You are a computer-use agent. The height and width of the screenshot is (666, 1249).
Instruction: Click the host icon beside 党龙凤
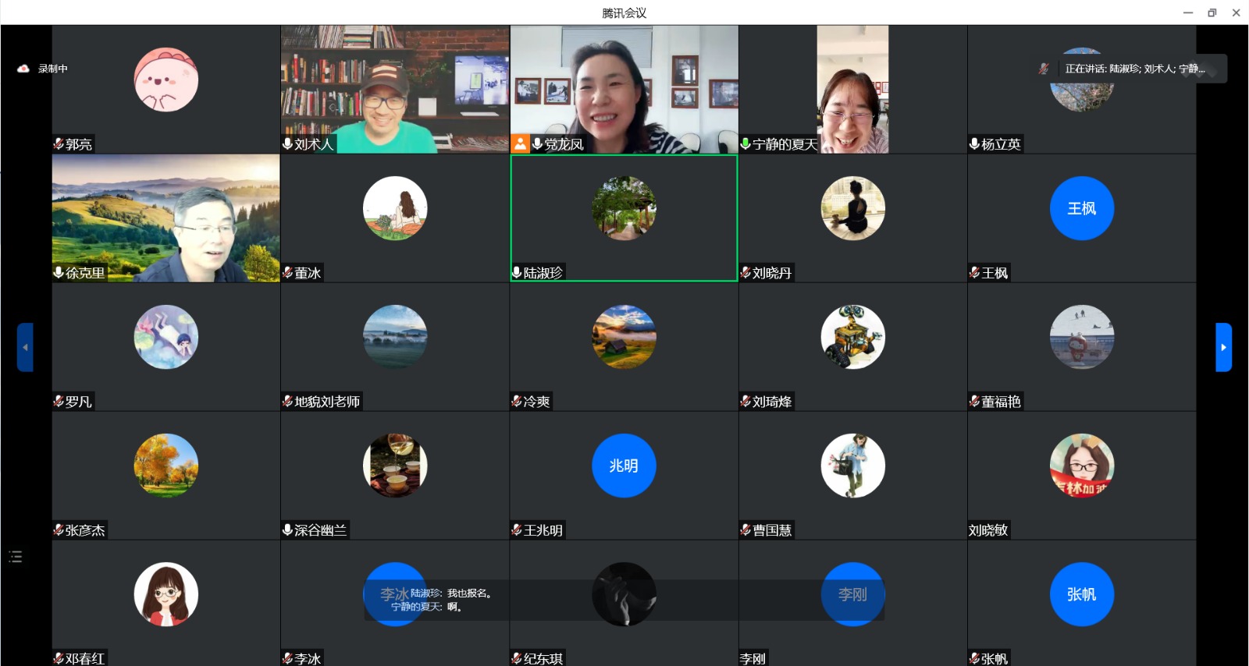(x=521, y=144)
